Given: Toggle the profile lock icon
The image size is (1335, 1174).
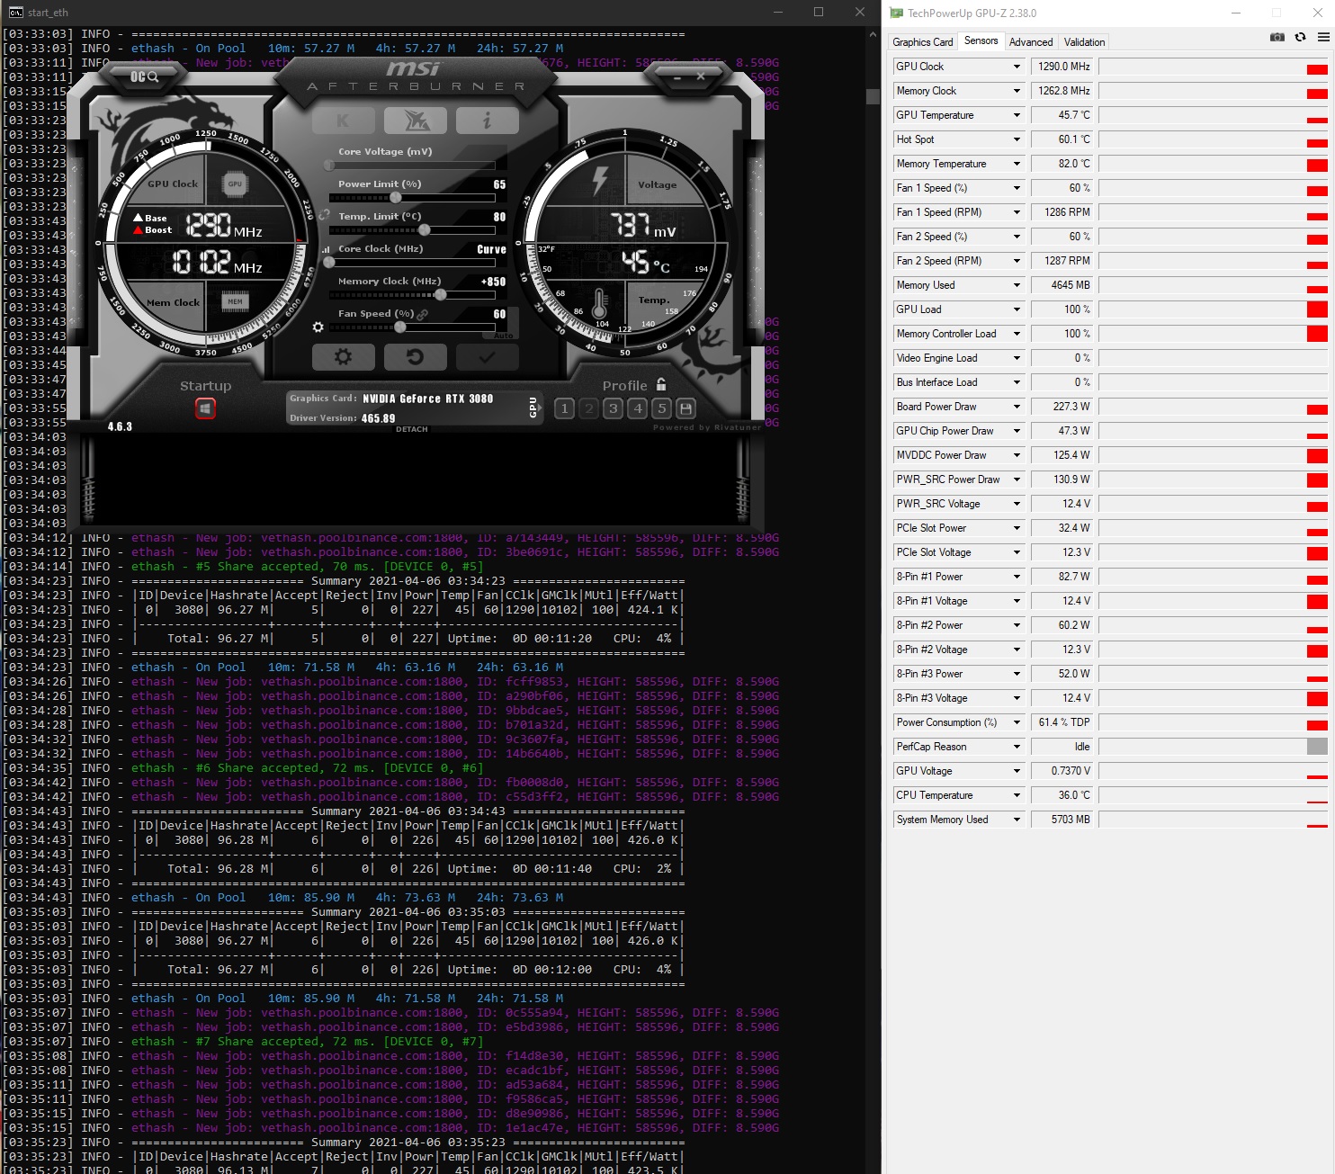Looking at the screenshot, I should point(661,384).
